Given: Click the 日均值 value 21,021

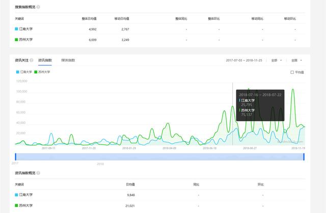Looking at the screenshot, I should [x=130, y=206].
